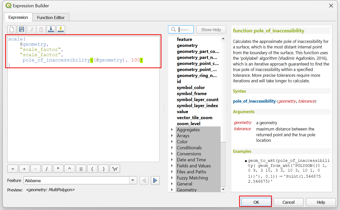The height and width of the screenshot is (210, 340).
Task: Expand the Geometry function group
Action: [172, 190]
